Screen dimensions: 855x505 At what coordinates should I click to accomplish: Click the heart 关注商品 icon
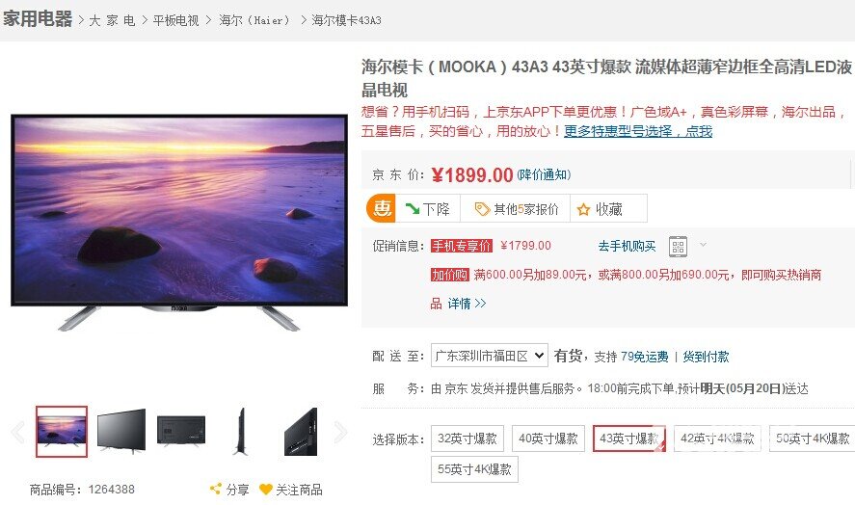(x=265, y=490)
